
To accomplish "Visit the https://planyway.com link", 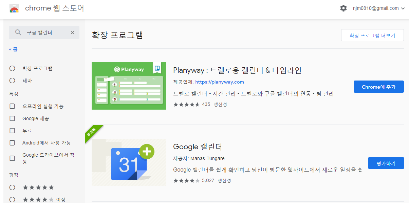I will (220, 82).
